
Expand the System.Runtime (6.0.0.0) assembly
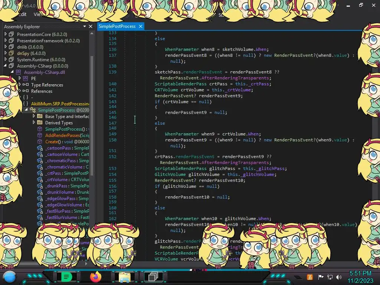6,59
